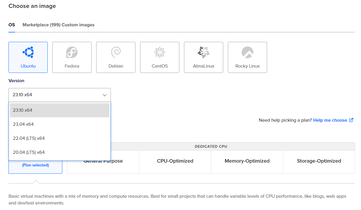Select the Rocky Linux logo tile
Screen dimensions: 361x210
coord(247,57)
